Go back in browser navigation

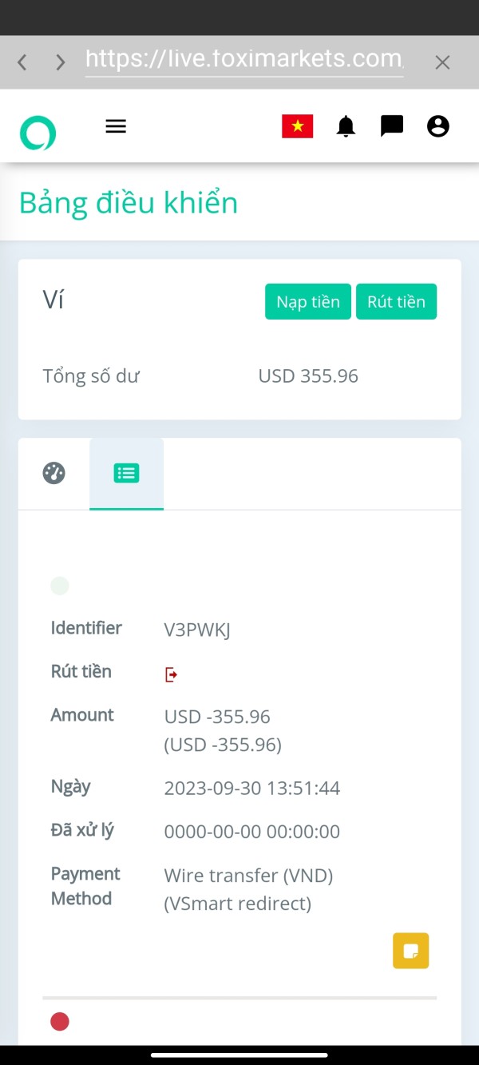pos(22,62)
